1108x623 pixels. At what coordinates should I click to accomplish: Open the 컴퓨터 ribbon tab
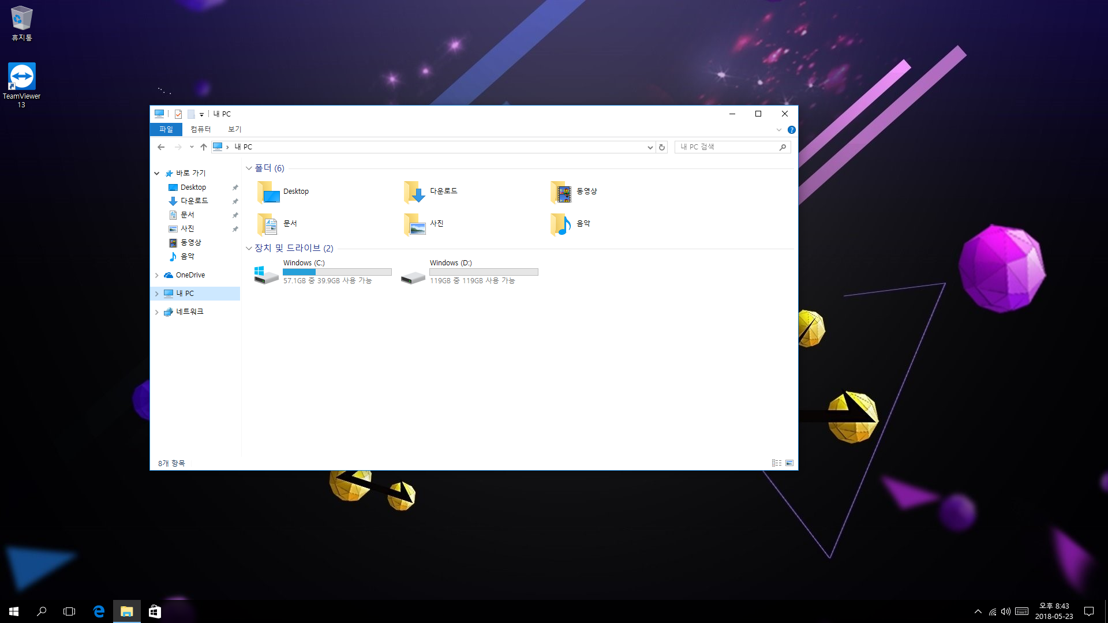pyautogui.click(x=201, y=129)
